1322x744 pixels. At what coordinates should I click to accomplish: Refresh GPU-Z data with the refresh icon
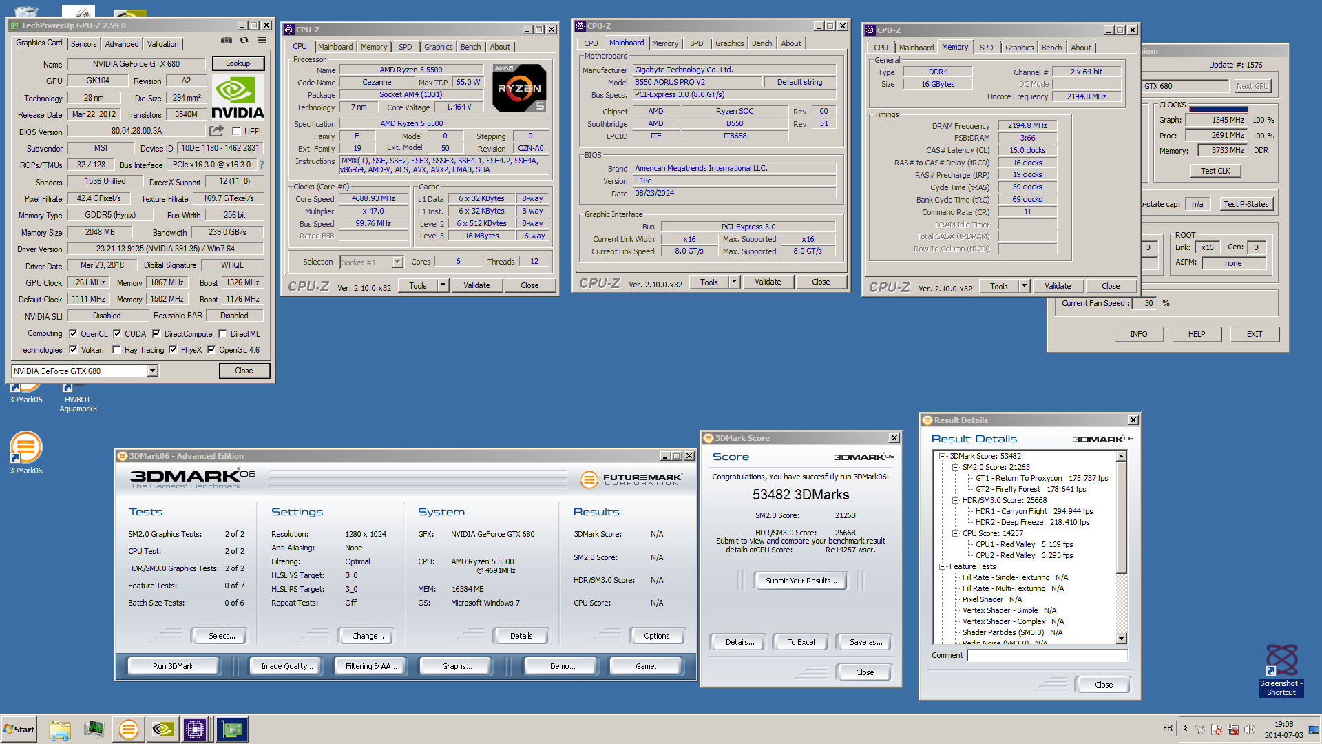point(244,41)
